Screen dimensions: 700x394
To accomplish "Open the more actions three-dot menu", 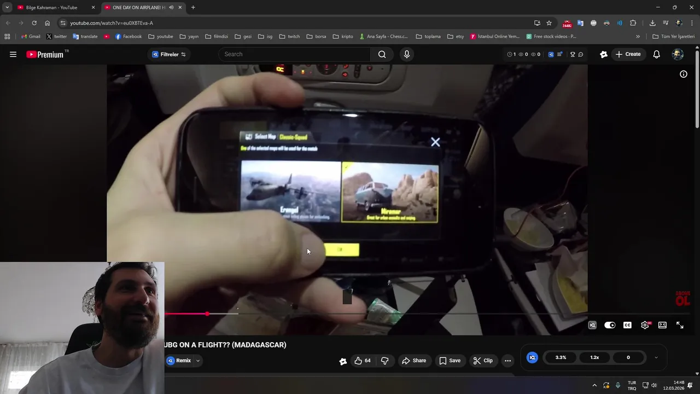I will click(x=507, y=361).
